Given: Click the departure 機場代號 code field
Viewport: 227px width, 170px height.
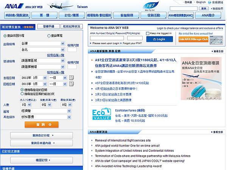Looking at the screenshot, I should point(72,50).
